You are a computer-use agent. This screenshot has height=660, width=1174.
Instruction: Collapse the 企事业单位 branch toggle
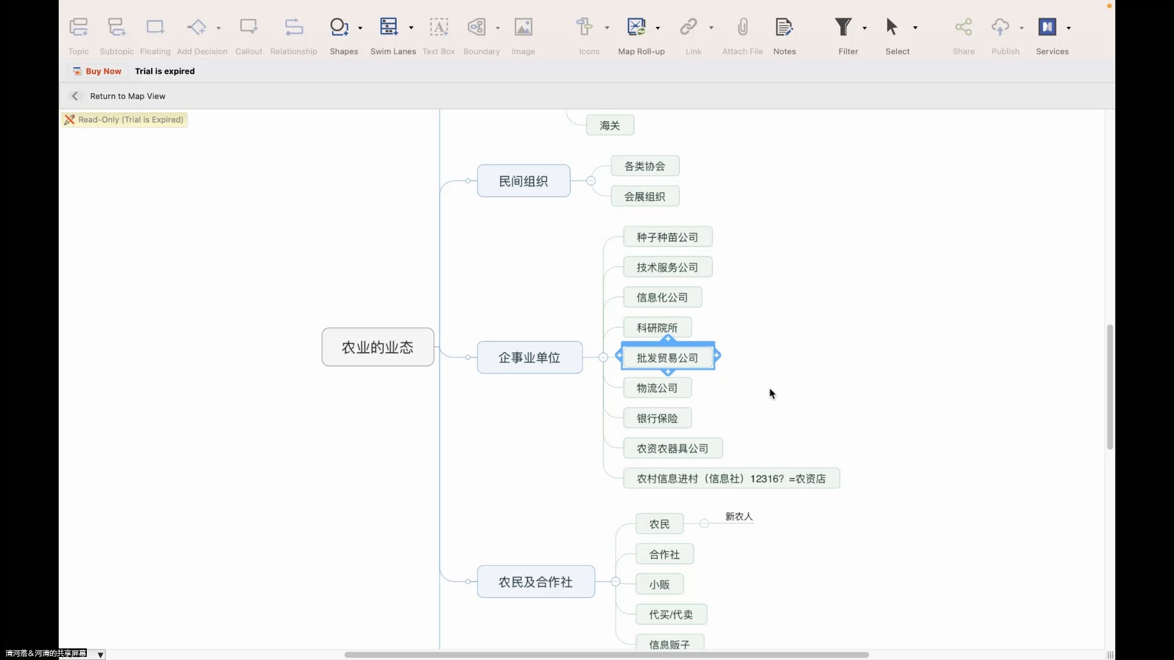(x=604, y=358)
